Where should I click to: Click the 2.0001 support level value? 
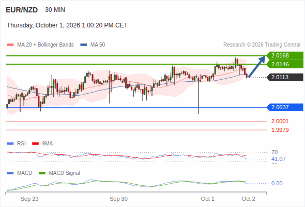pyautogui.click(x=280, y=121)
